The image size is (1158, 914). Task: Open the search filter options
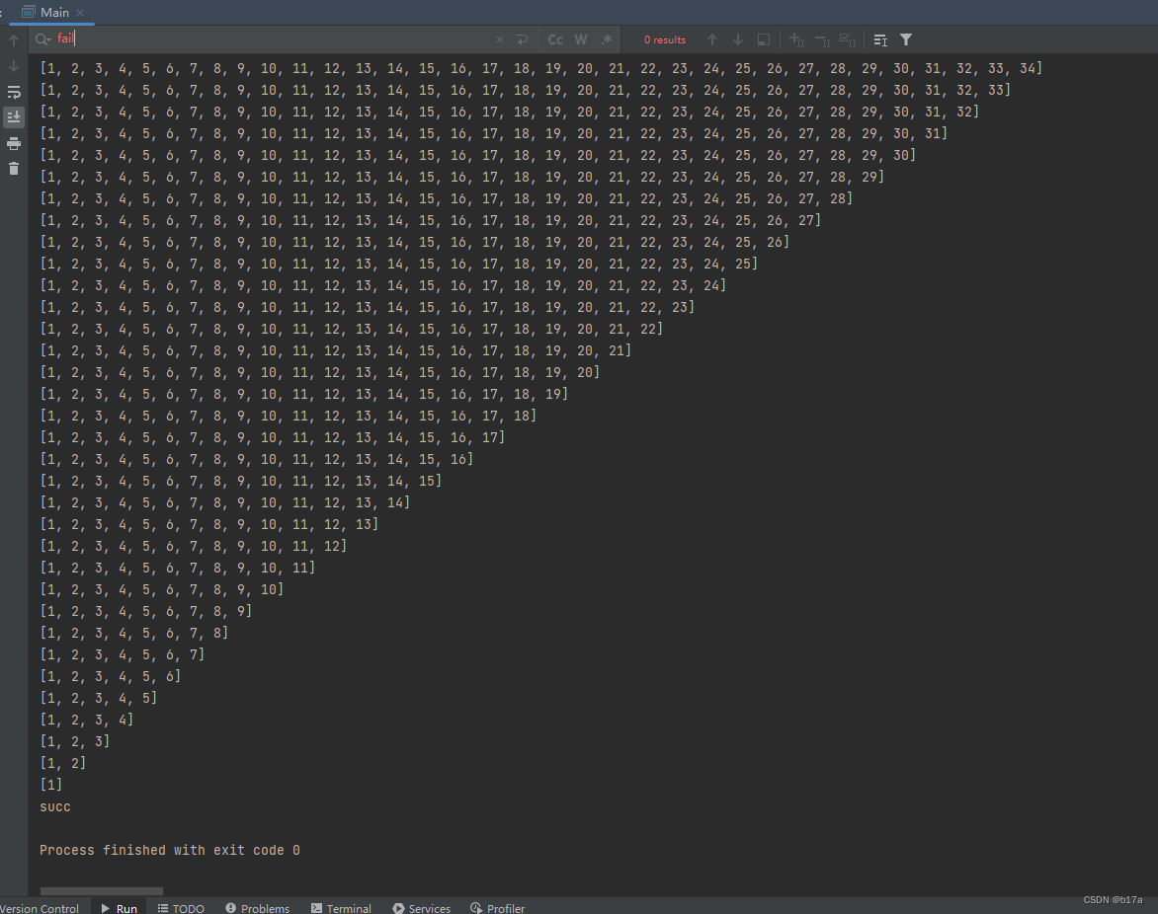point(906,39)
